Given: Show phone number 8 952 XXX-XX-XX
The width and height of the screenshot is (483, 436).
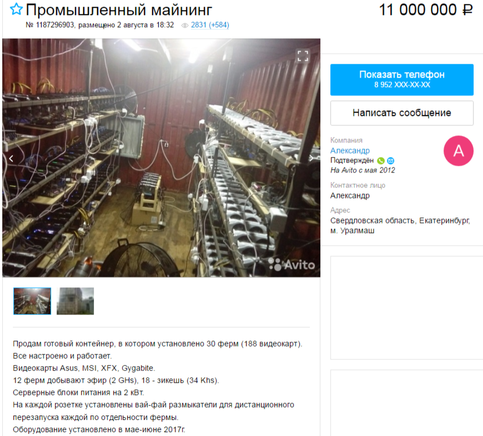Looking at the screenshot, I should (x=402, y=80).
